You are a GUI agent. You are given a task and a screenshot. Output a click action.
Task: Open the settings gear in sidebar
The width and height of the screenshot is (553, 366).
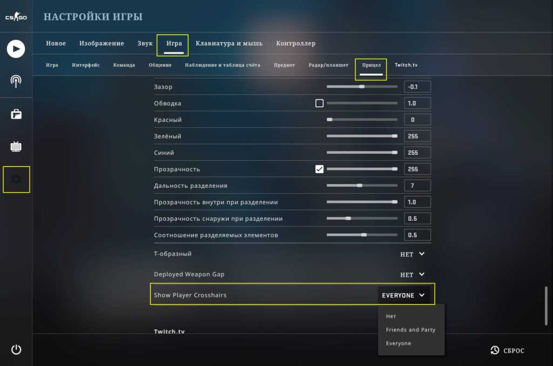(x=16, y=179)
